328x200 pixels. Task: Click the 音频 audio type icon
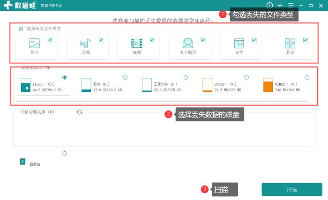pos(85,44)
